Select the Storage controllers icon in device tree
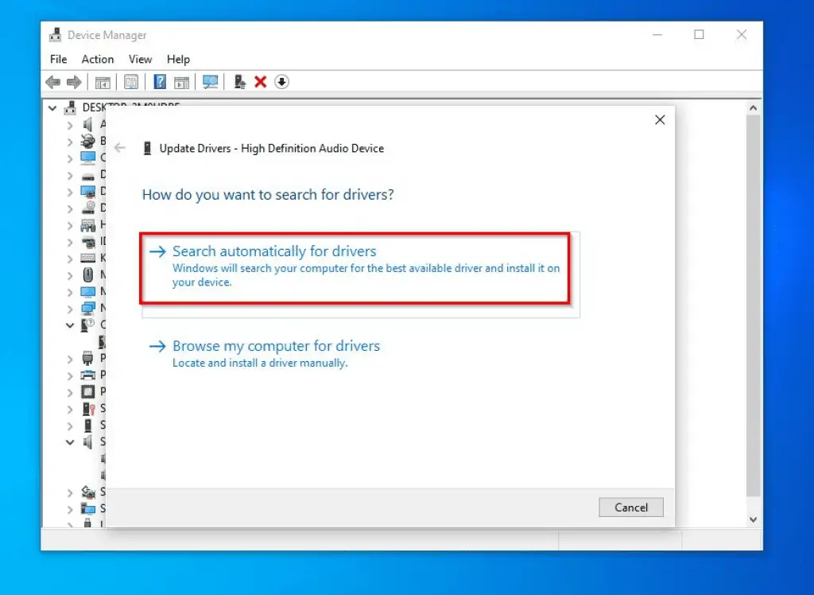The image size is (814, 595). pyautogui.click(x=87, y=492)
